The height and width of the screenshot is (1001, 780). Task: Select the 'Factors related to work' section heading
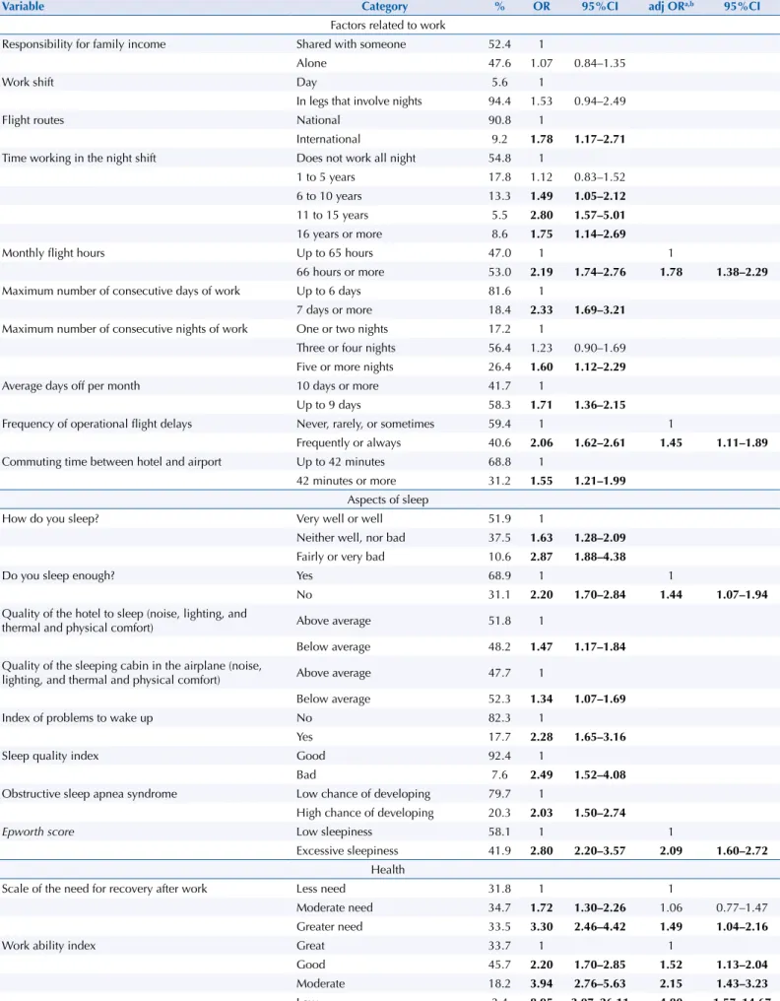387,25
